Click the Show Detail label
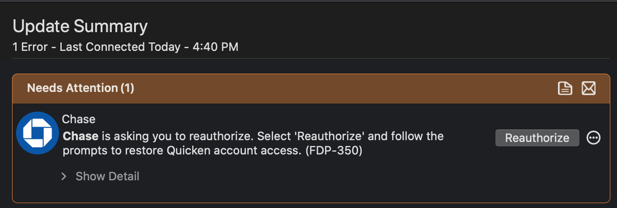Viewport: 617px width, 208px height. (107, 176)
